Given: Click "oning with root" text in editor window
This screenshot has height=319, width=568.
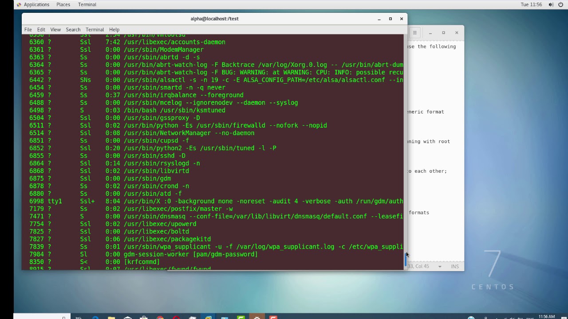Looking at the screenshot, I should pyautogui.click(x=429, y=141).
